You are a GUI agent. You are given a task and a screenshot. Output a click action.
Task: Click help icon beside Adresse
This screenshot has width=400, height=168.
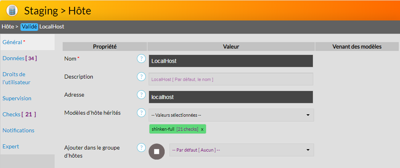[141, 95]
